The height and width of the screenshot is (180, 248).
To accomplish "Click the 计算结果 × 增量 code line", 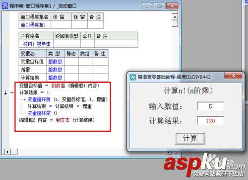I will (60, 106).
